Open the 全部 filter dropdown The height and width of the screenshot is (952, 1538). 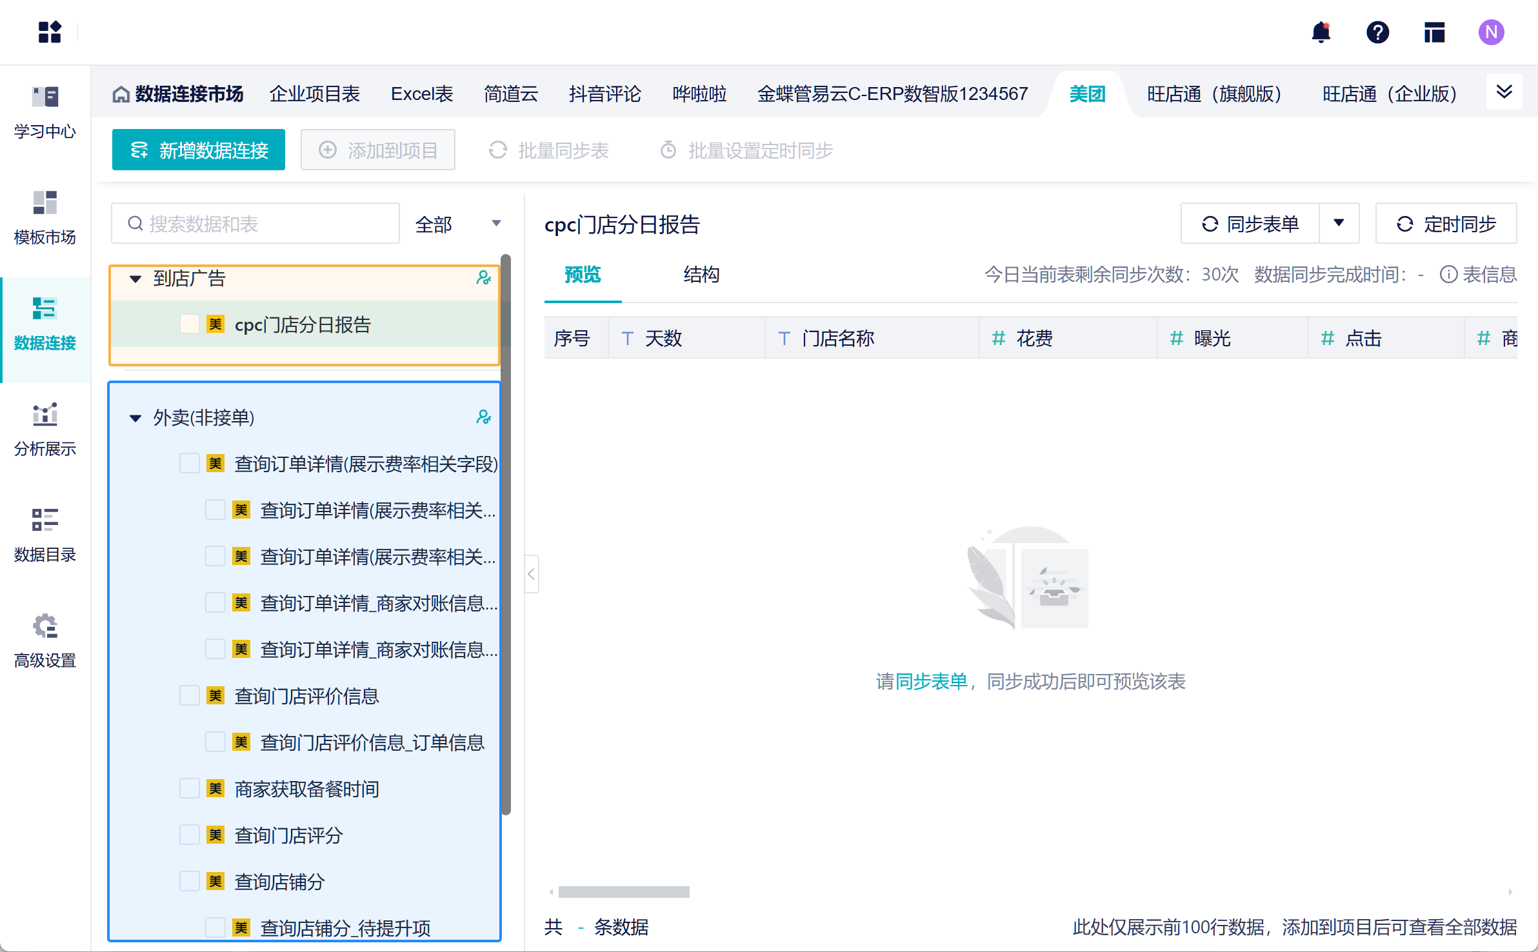pyautogui.click(x=459, y=224)
